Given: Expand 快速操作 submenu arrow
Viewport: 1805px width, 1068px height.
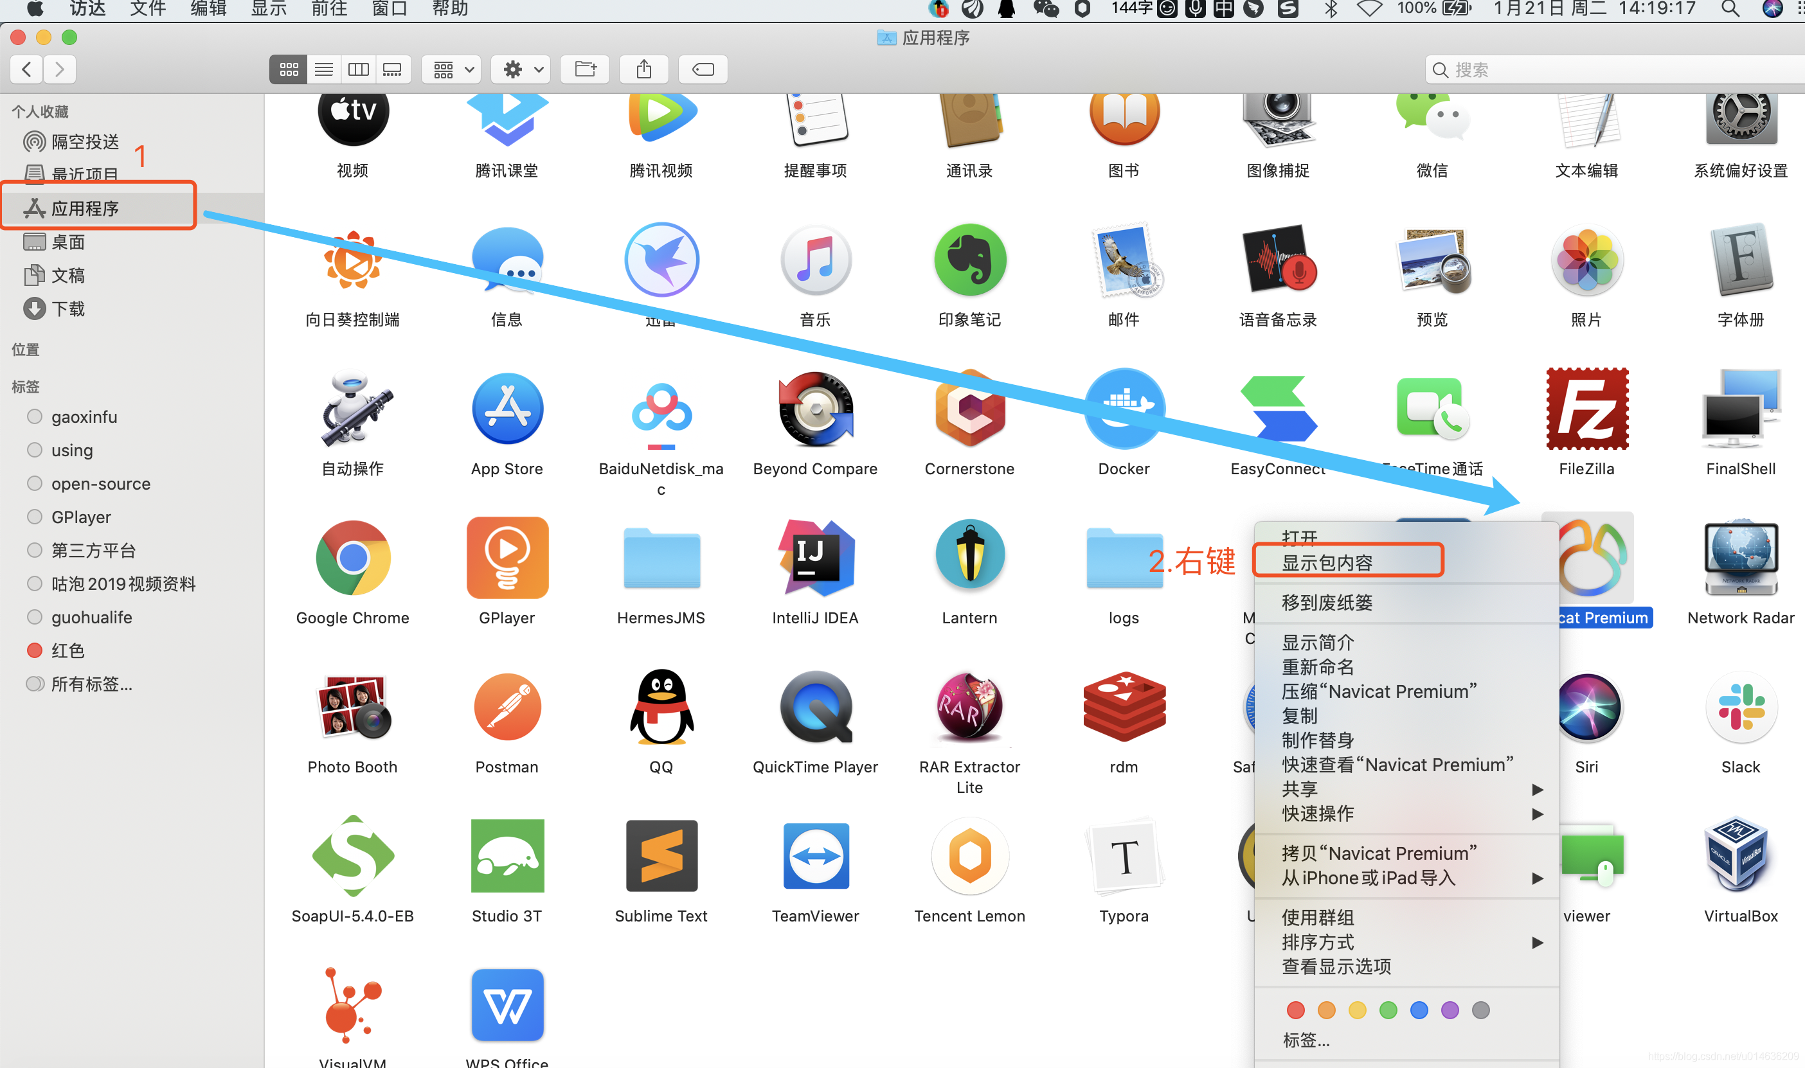Looking at the screenshot, I should (1540, 814).
